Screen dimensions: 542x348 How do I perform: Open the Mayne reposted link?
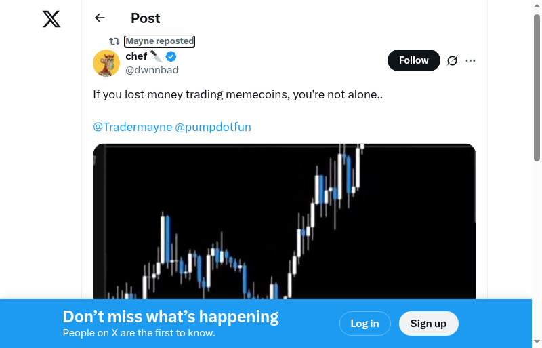click(x=160, y=41)
